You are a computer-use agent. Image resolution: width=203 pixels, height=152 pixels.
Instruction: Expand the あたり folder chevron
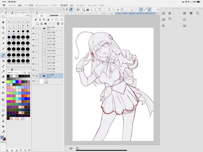(41, 76)
